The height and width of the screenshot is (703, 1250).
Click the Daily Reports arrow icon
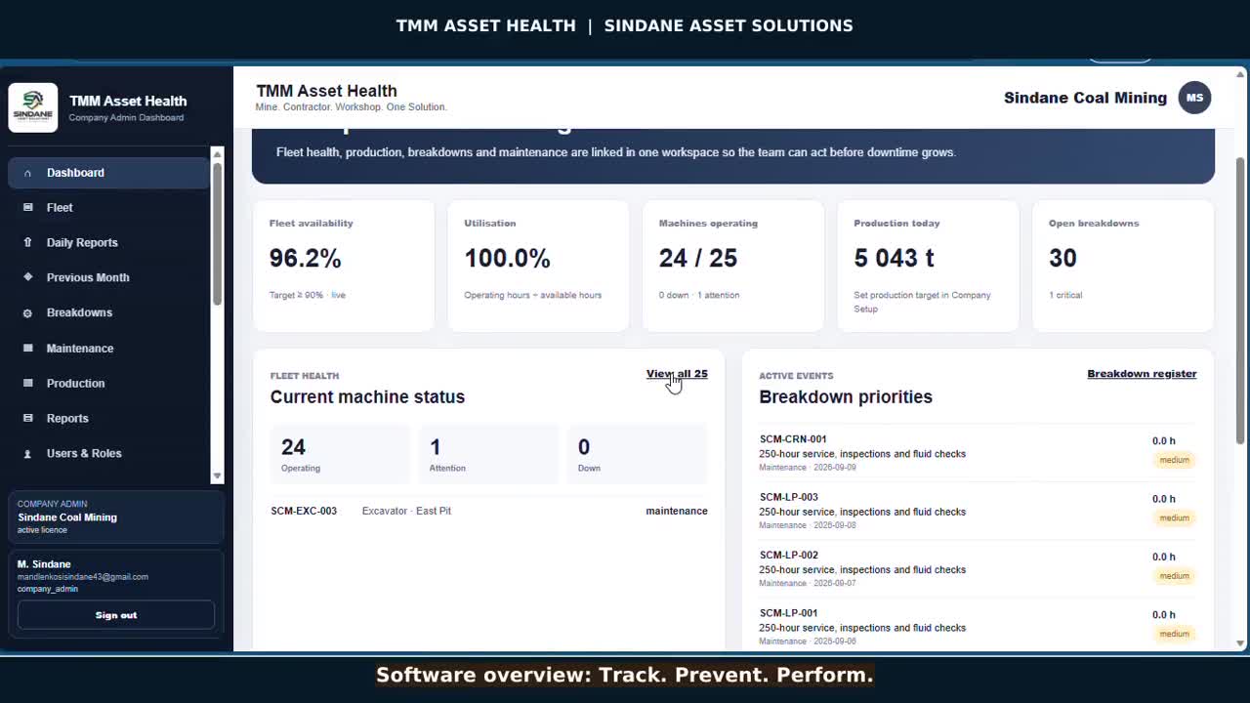tap(27, 243)
